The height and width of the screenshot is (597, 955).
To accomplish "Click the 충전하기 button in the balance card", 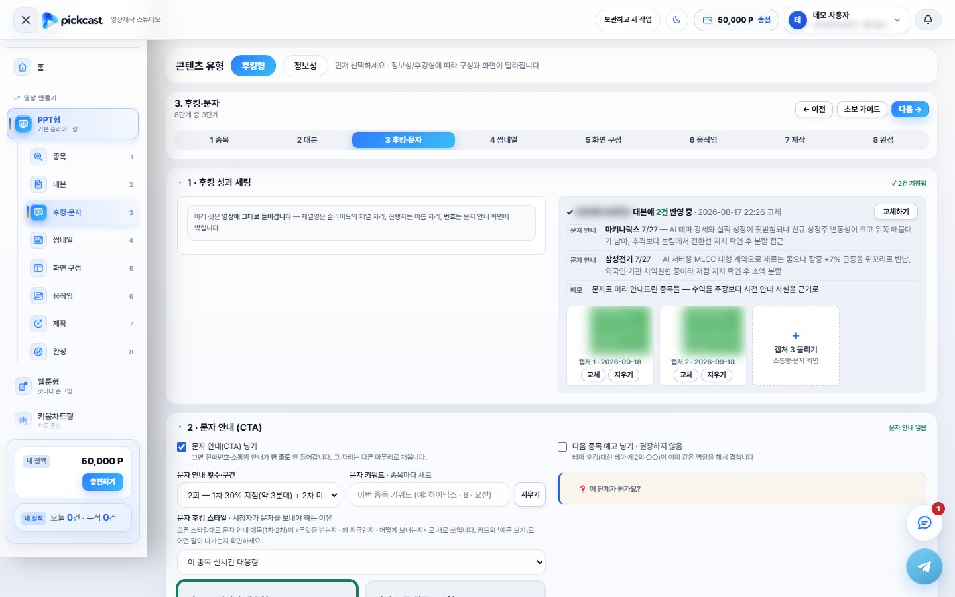I will point(103,482).
